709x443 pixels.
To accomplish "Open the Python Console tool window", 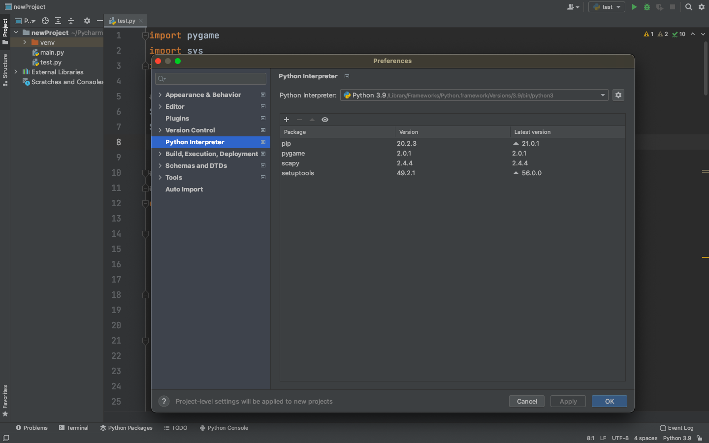I will pyautogui.click(x=224, y=428).
